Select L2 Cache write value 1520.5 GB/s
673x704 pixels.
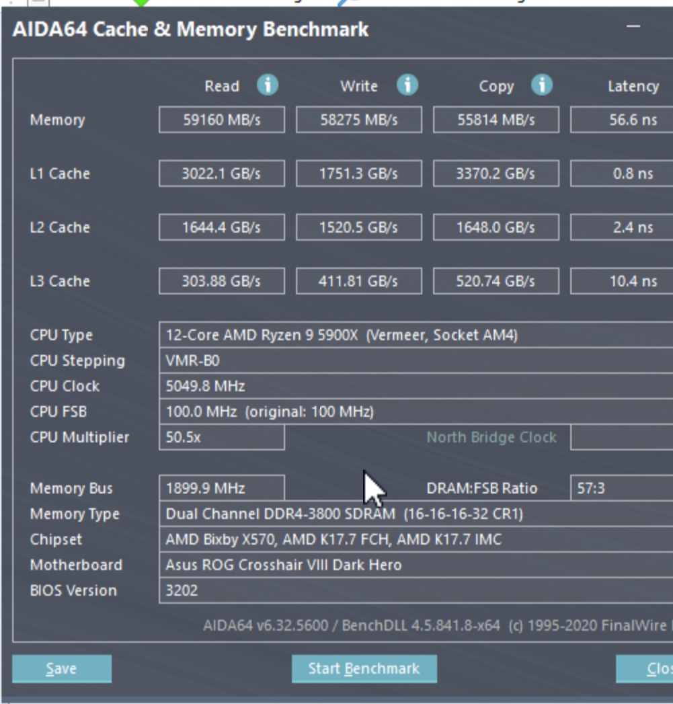coord(359,227)
